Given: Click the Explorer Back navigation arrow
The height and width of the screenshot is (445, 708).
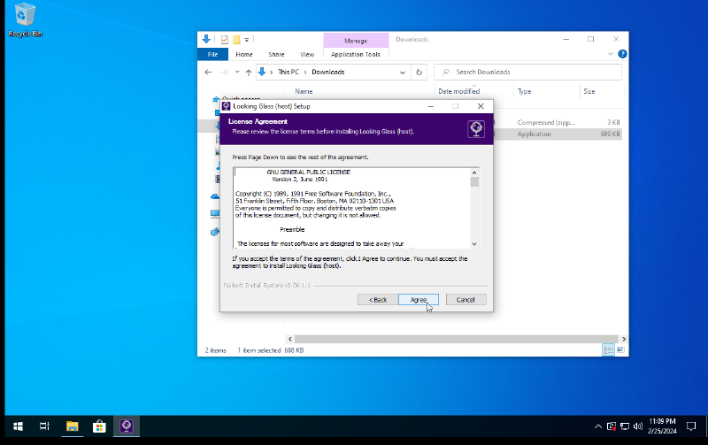Looking at the screenshot, I should pyautogui.click(x=208, y=73).
